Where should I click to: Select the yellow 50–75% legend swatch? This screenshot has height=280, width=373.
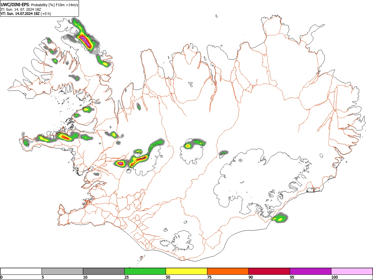tap(186, 272)
